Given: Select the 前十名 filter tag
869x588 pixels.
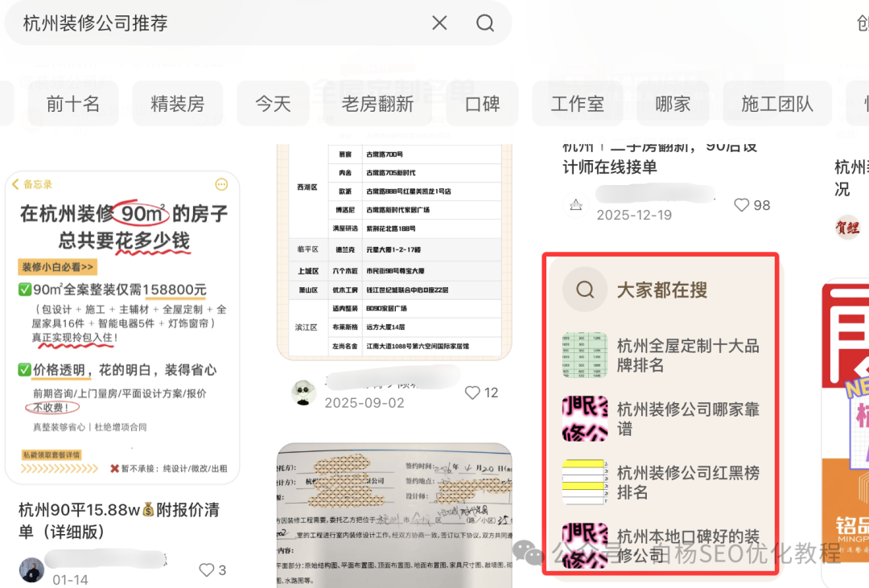Looking at the screenshot, I should (x=73, y=104).
